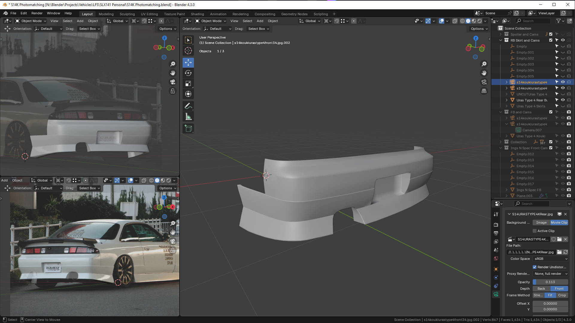Activate the Annotate pencil tool
Screen dimensions: 575x323
pos(188,106)
